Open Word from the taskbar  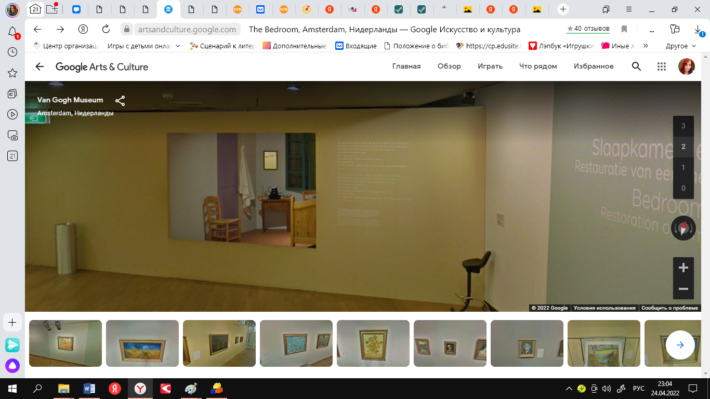(89, 389)
